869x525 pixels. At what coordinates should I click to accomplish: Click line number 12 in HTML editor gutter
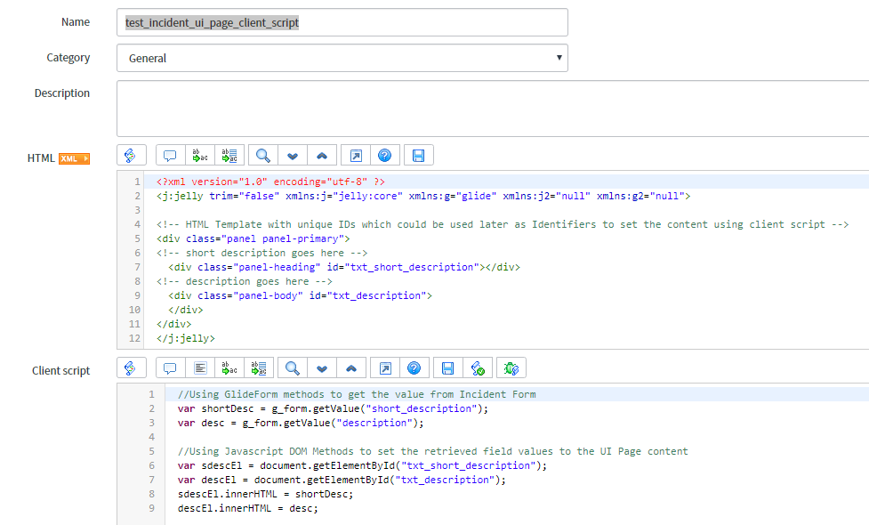pos(134,338)
